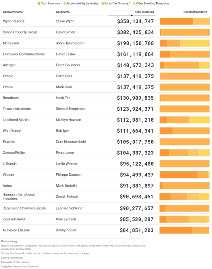Image resolution: width=212 pixels, height=269 pixels.
Task: Select Activision Blizzard company name
Action: pyautogui.click(x=16, y=230)
